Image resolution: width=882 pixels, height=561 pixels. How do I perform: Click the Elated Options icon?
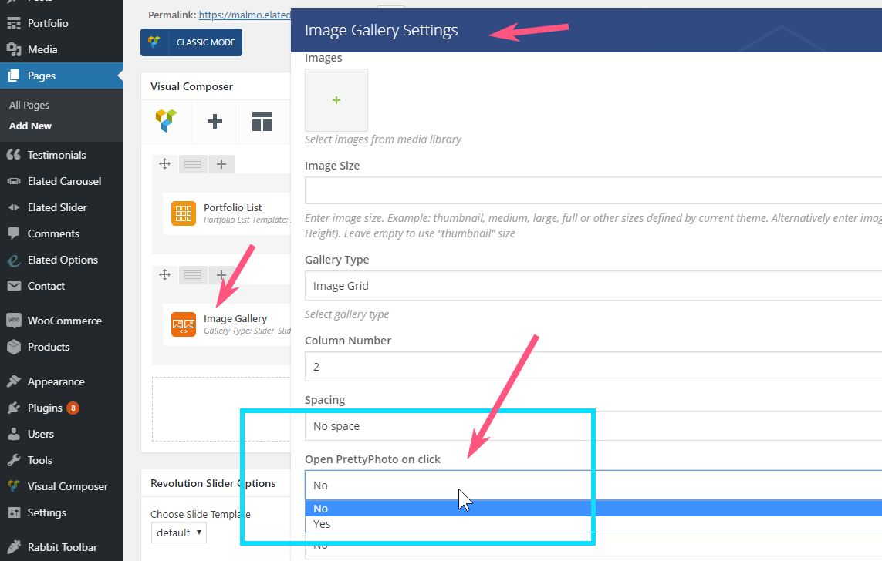[13, 260]
